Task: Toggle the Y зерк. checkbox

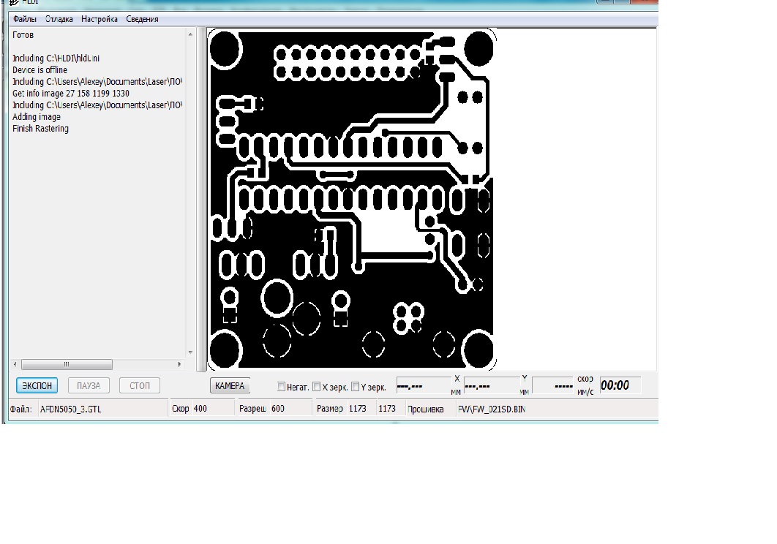Action: [356, 387]
